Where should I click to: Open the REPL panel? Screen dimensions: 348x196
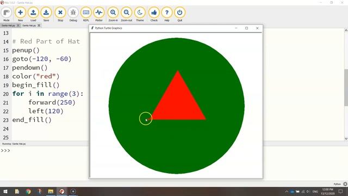coord(86,15)
